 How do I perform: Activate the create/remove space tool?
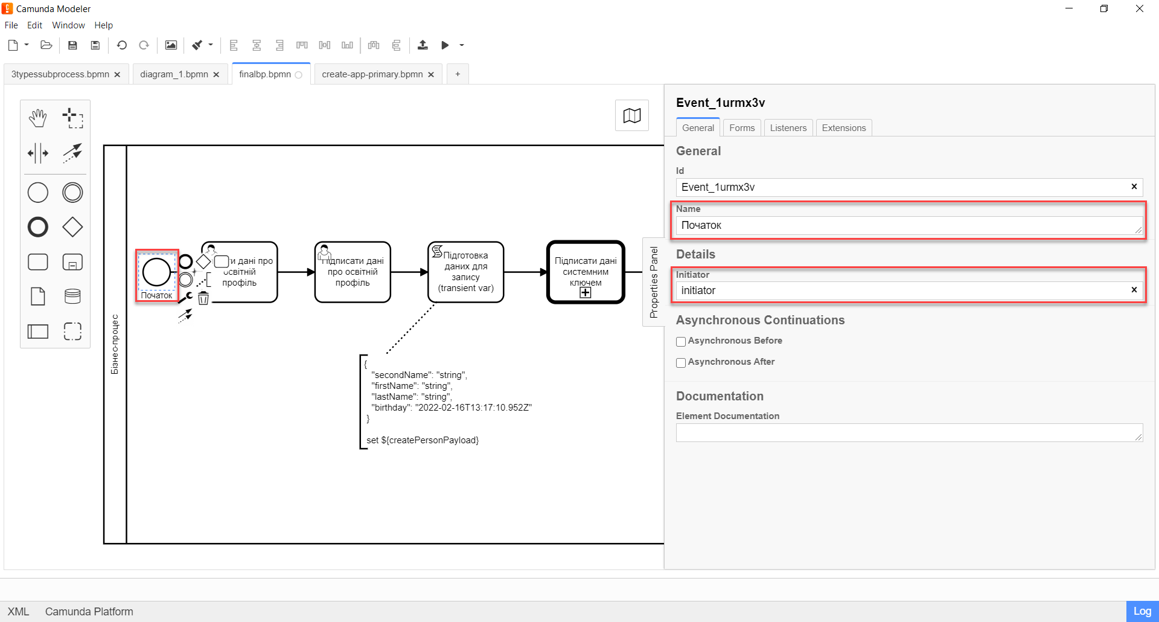(37, 153)
